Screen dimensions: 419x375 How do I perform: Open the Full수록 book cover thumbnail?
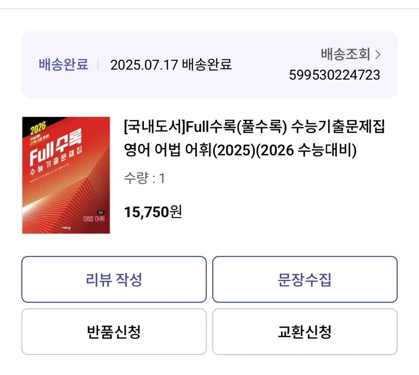click(66, 175)
